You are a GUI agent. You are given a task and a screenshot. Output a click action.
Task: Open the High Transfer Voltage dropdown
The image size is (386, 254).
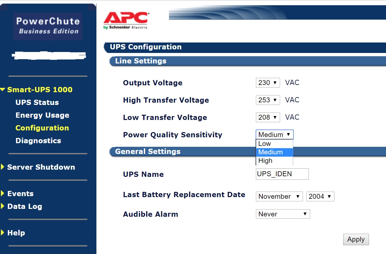[268, 100]
